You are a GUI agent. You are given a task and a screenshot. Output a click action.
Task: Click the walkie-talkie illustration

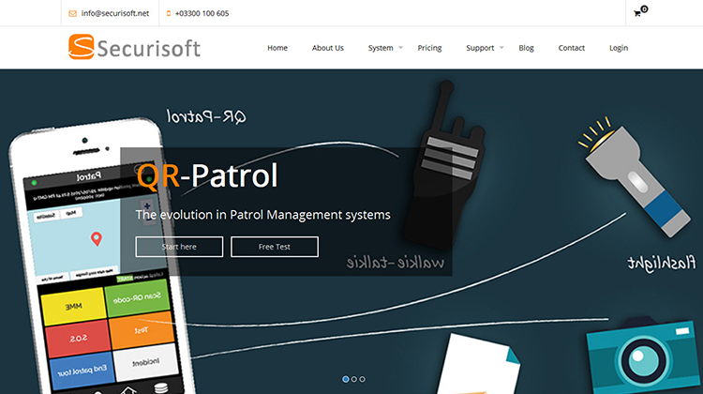pyautogui.click(x=444, y=165)
